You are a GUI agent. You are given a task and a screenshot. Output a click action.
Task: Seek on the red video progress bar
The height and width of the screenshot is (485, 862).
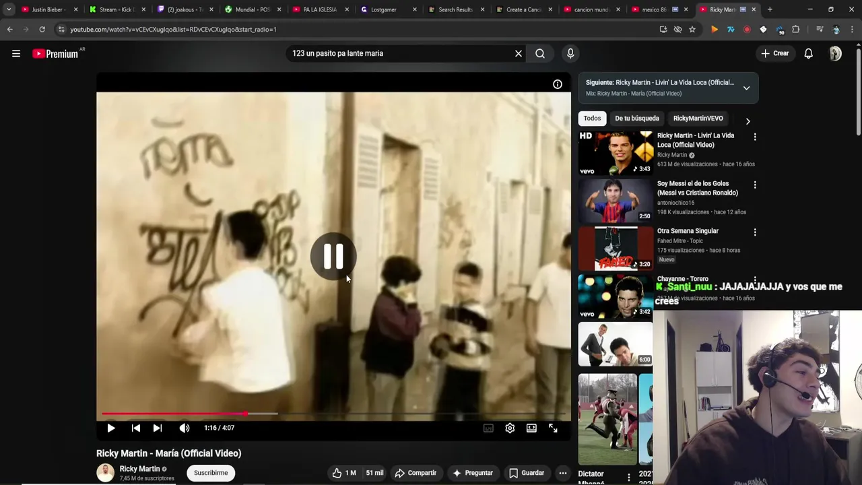click(333, 414)
